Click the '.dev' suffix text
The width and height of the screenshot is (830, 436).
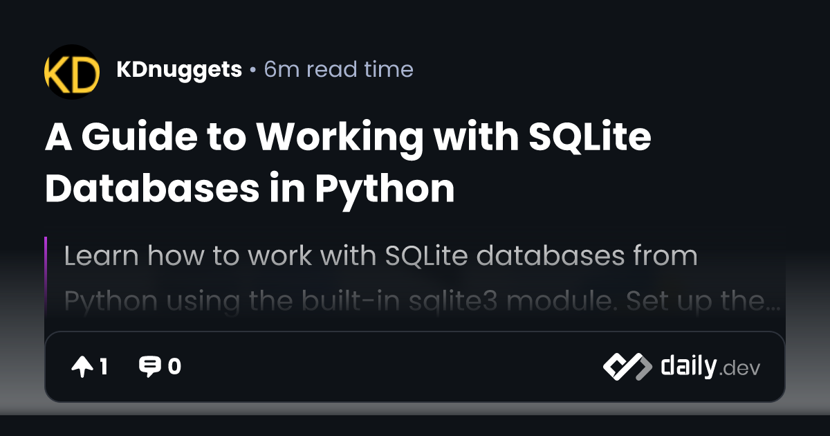coord(739,369)
